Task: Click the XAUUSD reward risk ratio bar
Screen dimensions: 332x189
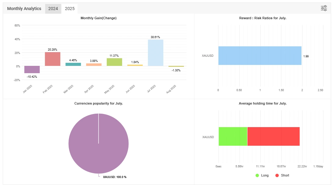Action: click(x=260, y=56)
